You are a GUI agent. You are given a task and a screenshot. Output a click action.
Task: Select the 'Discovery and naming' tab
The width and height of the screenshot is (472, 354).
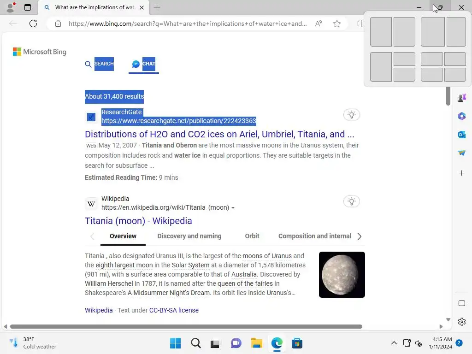point(189,236)
